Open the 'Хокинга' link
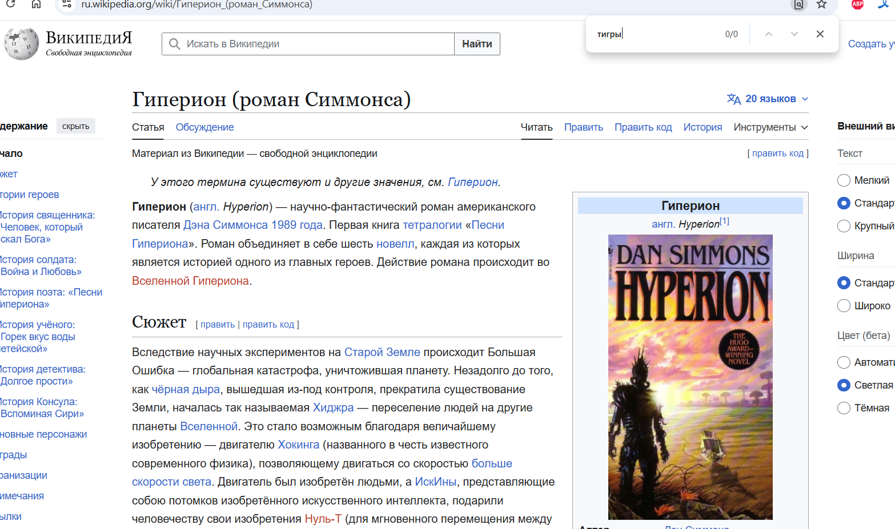895x529 pixels. [299, 445]
